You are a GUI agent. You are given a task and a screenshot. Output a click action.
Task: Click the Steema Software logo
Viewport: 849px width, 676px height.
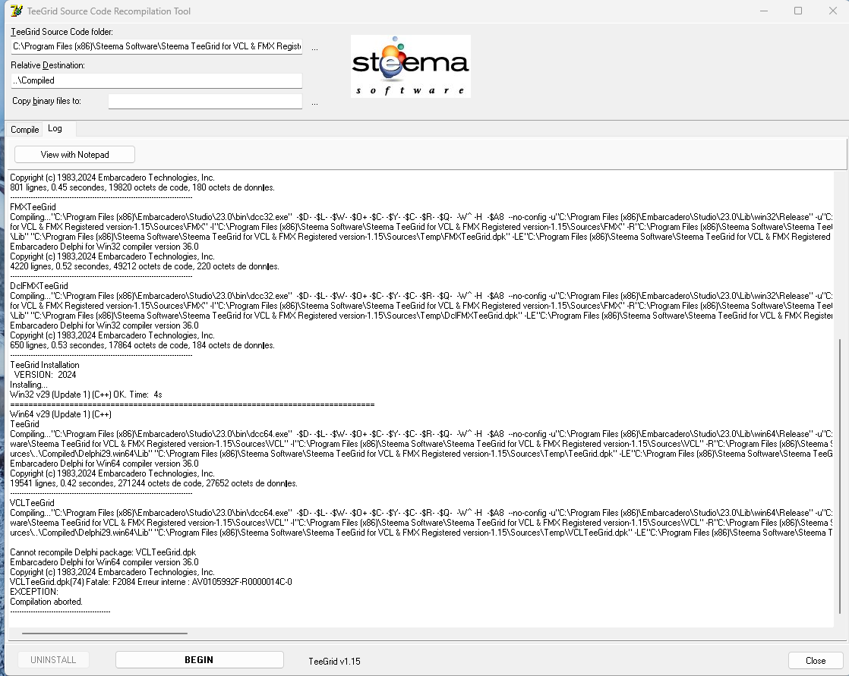click(410, 66)
